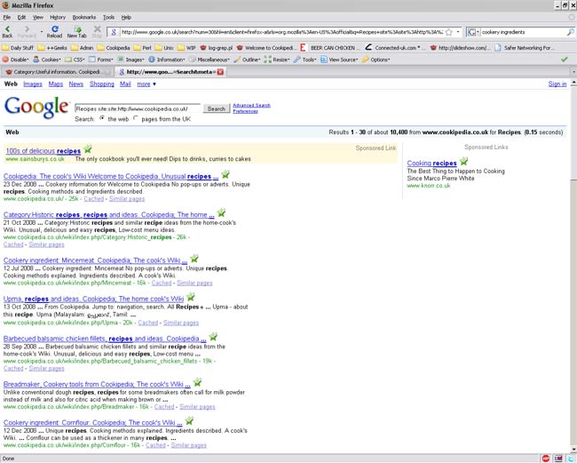Click the Google Search button
Viewport: 577px width, 463px height.
coord(216,108)
